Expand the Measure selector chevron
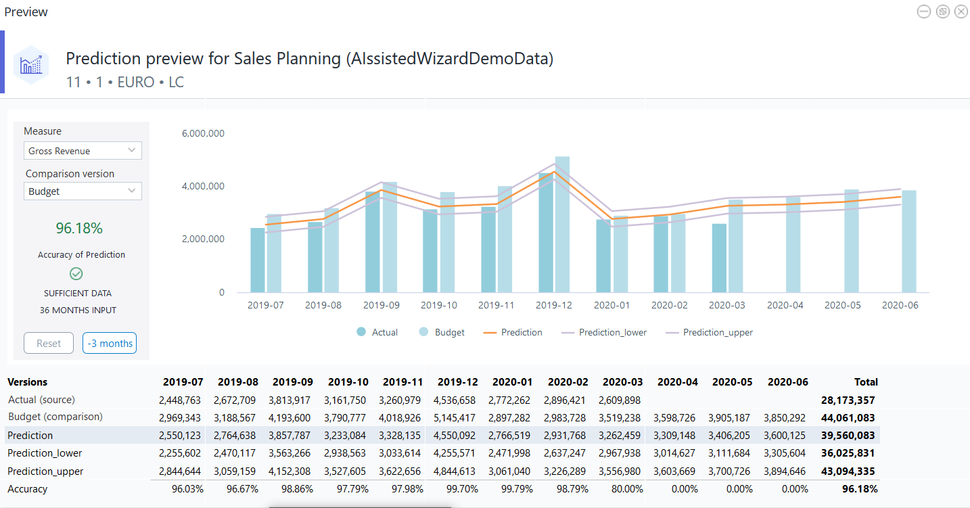970x508 pixels. (133, 150)
